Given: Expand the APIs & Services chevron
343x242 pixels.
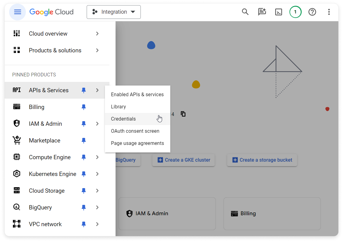Looking at the screenshot, I should (97, 90).
